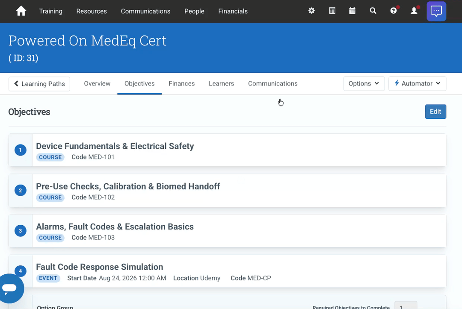
Task: Open the Resources menu
Action: coord(92,11)
